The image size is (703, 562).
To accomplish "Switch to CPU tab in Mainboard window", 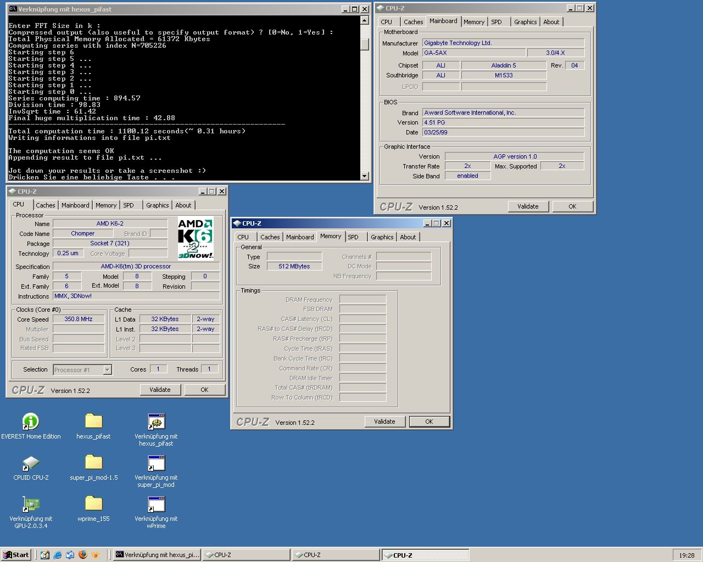I will tap(387, 22).
